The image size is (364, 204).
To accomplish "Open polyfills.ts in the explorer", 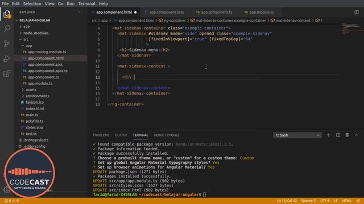I will 34,121.
